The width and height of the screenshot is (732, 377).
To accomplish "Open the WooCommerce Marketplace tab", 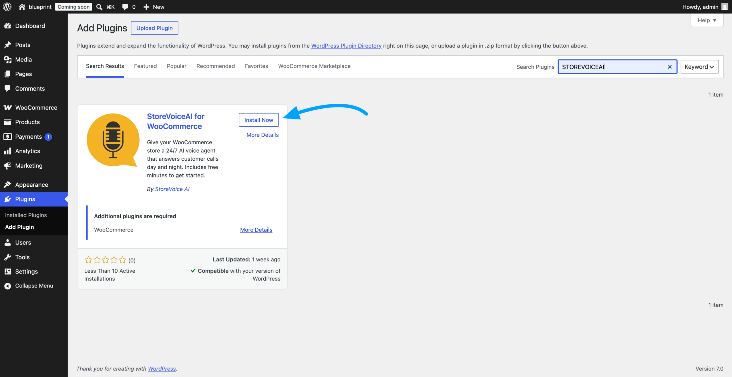I will coord(314,66).
